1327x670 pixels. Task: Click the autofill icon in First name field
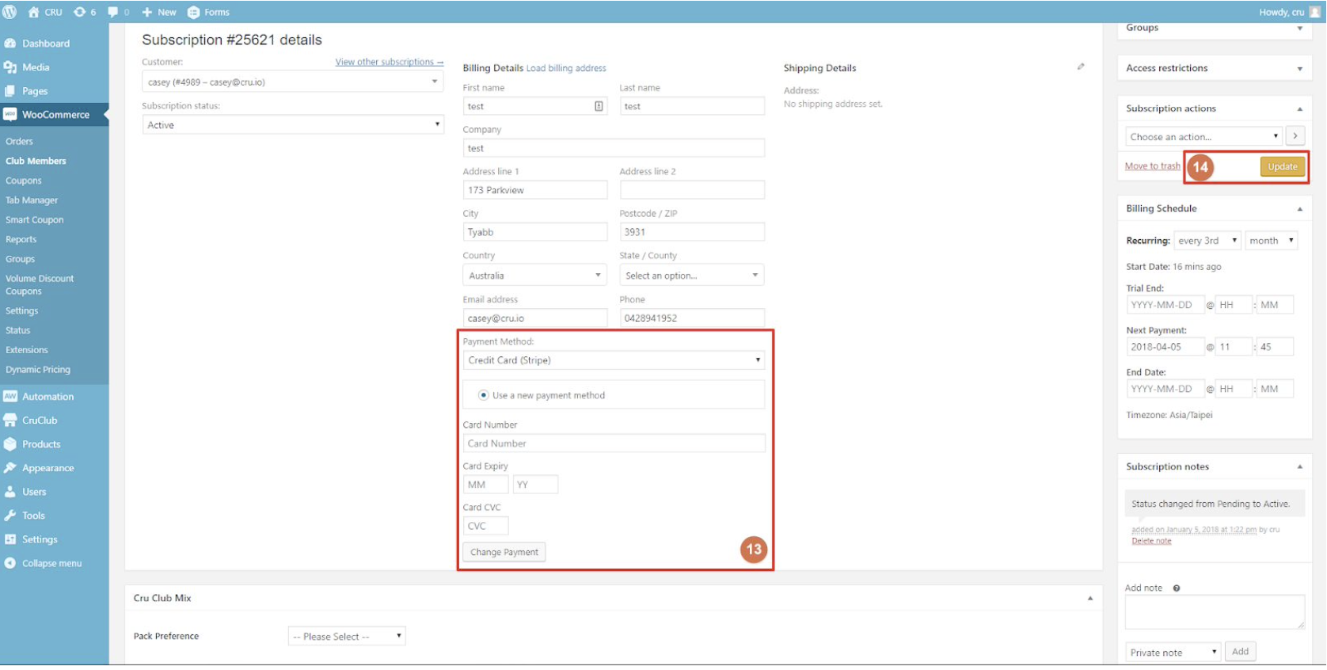[x=599, y=106]
